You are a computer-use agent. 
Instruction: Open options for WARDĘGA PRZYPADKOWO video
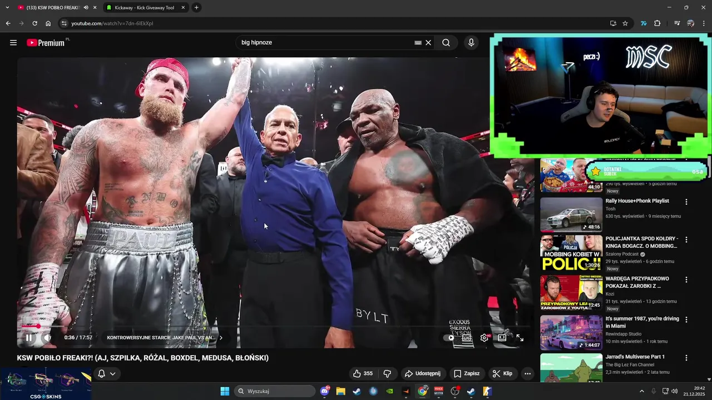(686, 279)
